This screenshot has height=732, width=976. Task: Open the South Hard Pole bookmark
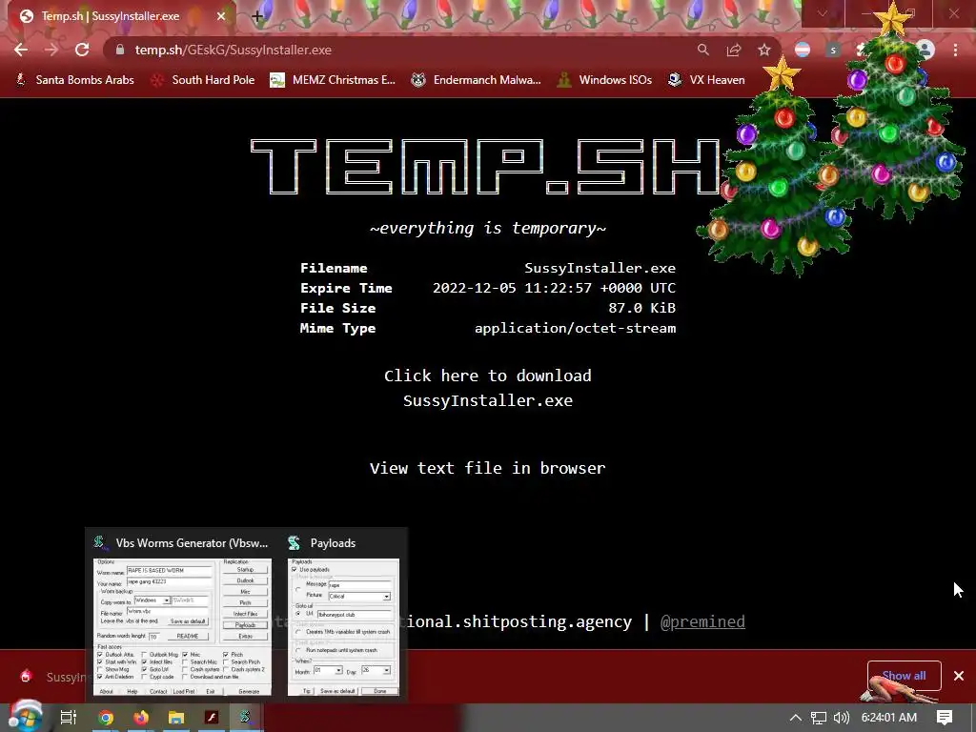(204, 80)
